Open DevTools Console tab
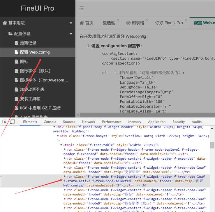The image size is (215, 212). coord(50,122)
